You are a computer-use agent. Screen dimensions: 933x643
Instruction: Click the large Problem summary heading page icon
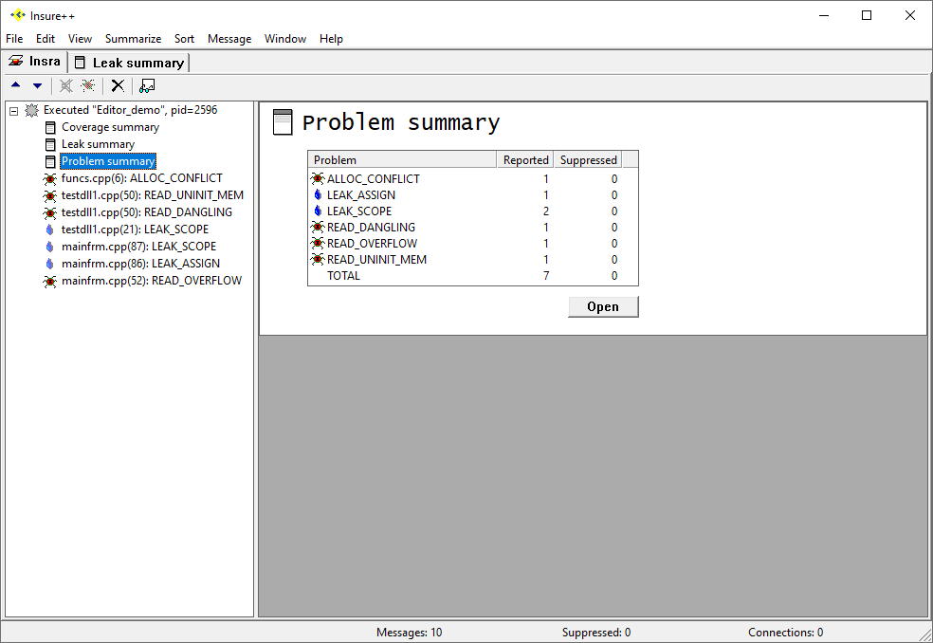(283, 122)
